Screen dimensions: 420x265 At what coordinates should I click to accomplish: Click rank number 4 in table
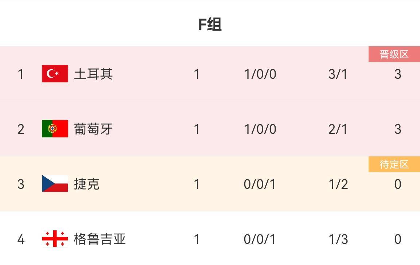pos(21,239)
